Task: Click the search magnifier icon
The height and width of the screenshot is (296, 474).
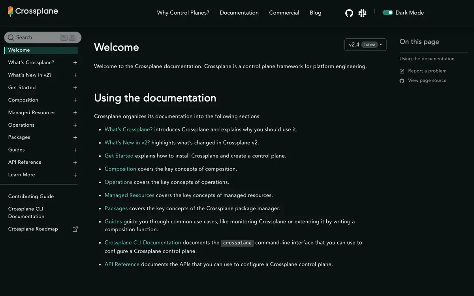Action: pos(11,37)
